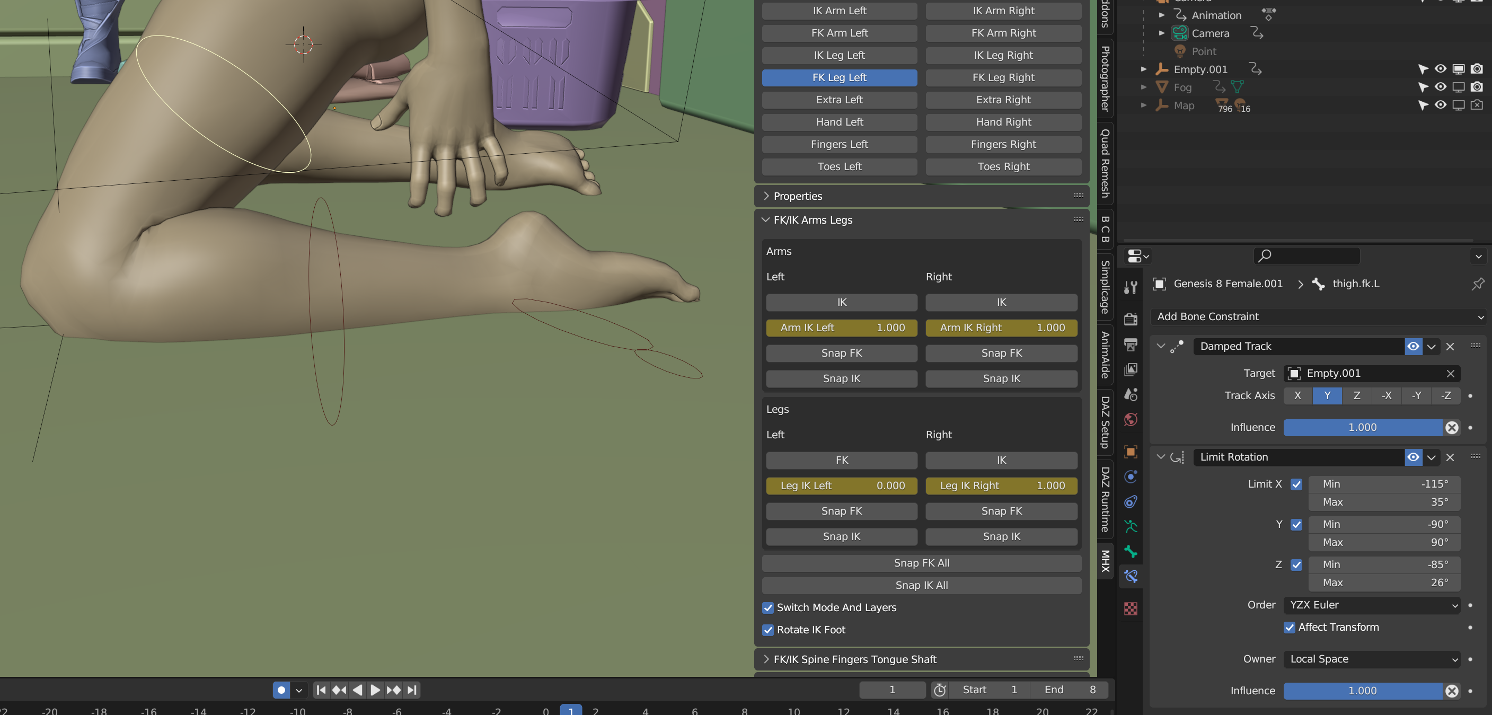
Task: Switch to the AnimAide sidebar tab
Action: pyautogui.click(x=1105, y=355)
